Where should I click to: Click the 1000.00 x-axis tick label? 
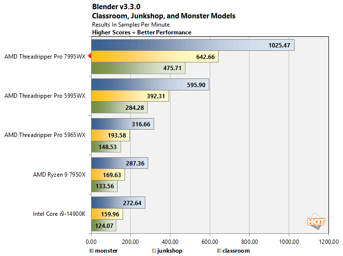(x=289, y=242)
